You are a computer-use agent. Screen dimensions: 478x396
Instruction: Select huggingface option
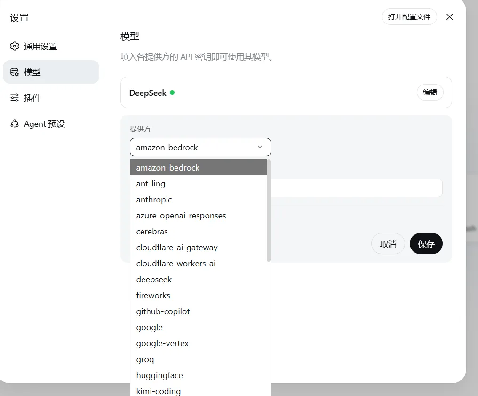coord(199,375)
